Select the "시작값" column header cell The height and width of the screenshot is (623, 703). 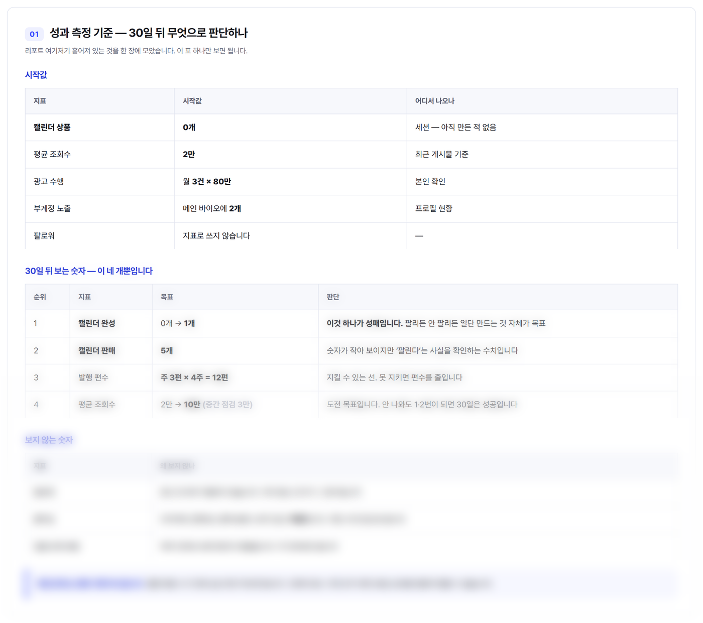click(x=290, y=101)
